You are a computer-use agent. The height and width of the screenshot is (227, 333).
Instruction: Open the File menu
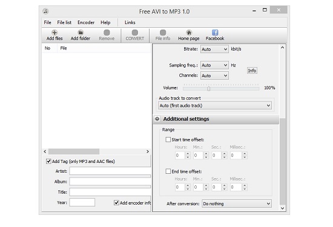click(48, 22)
